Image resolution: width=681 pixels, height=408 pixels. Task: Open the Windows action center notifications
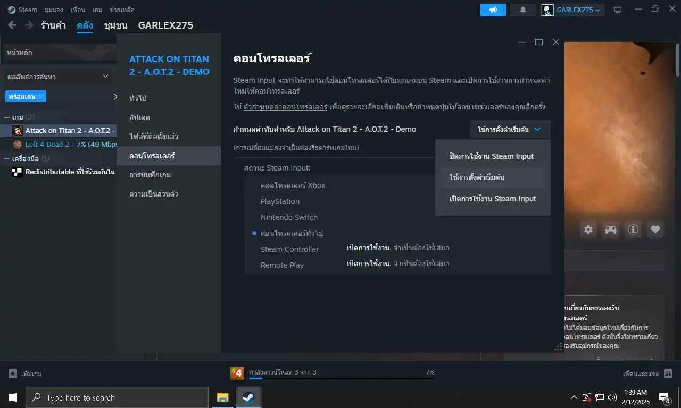[665, 397]
